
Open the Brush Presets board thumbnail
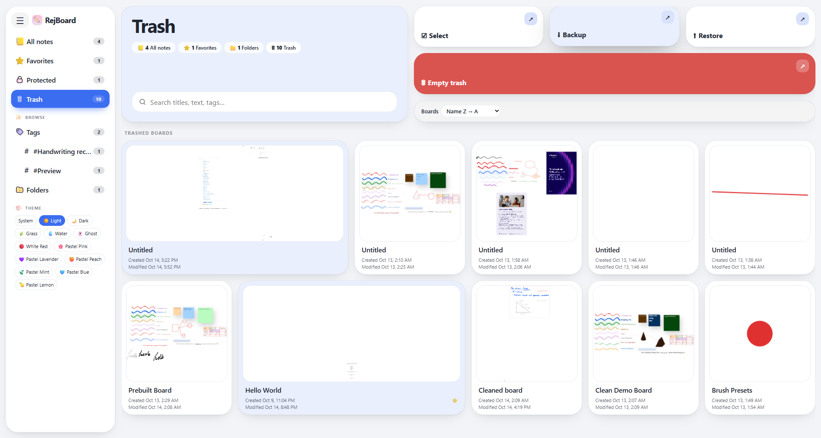[760, 334]
